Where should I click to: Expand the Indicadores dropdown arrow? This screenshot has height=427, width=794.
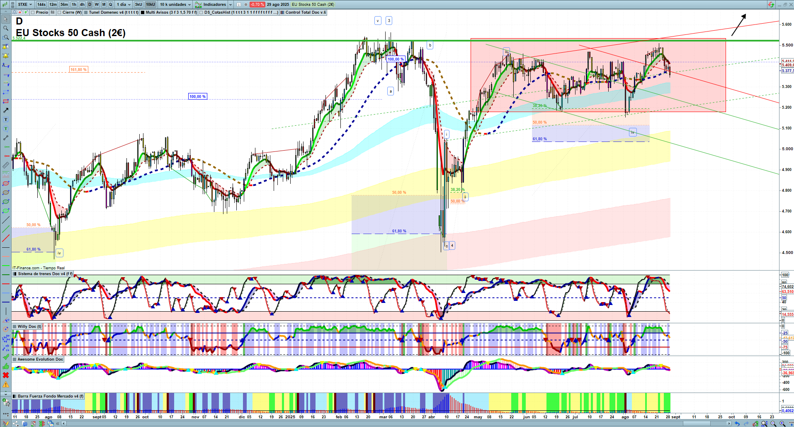[231, 5]
